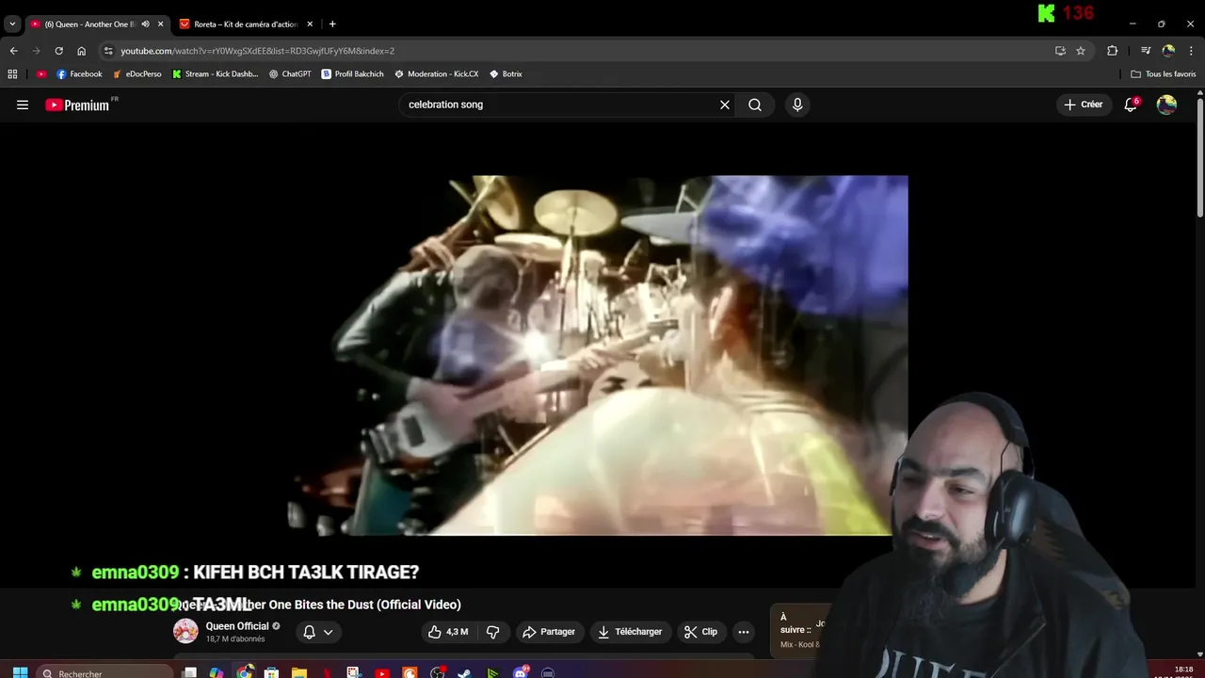
Task: Open OBS from the taskbar
Action: pos(438,672)
